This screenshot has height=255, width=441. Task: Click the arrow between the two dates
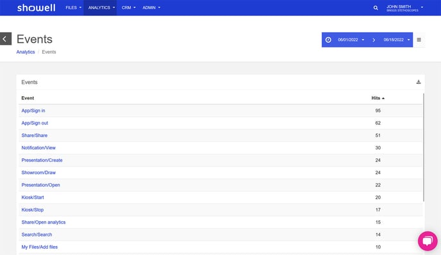(x=374, y=40)
